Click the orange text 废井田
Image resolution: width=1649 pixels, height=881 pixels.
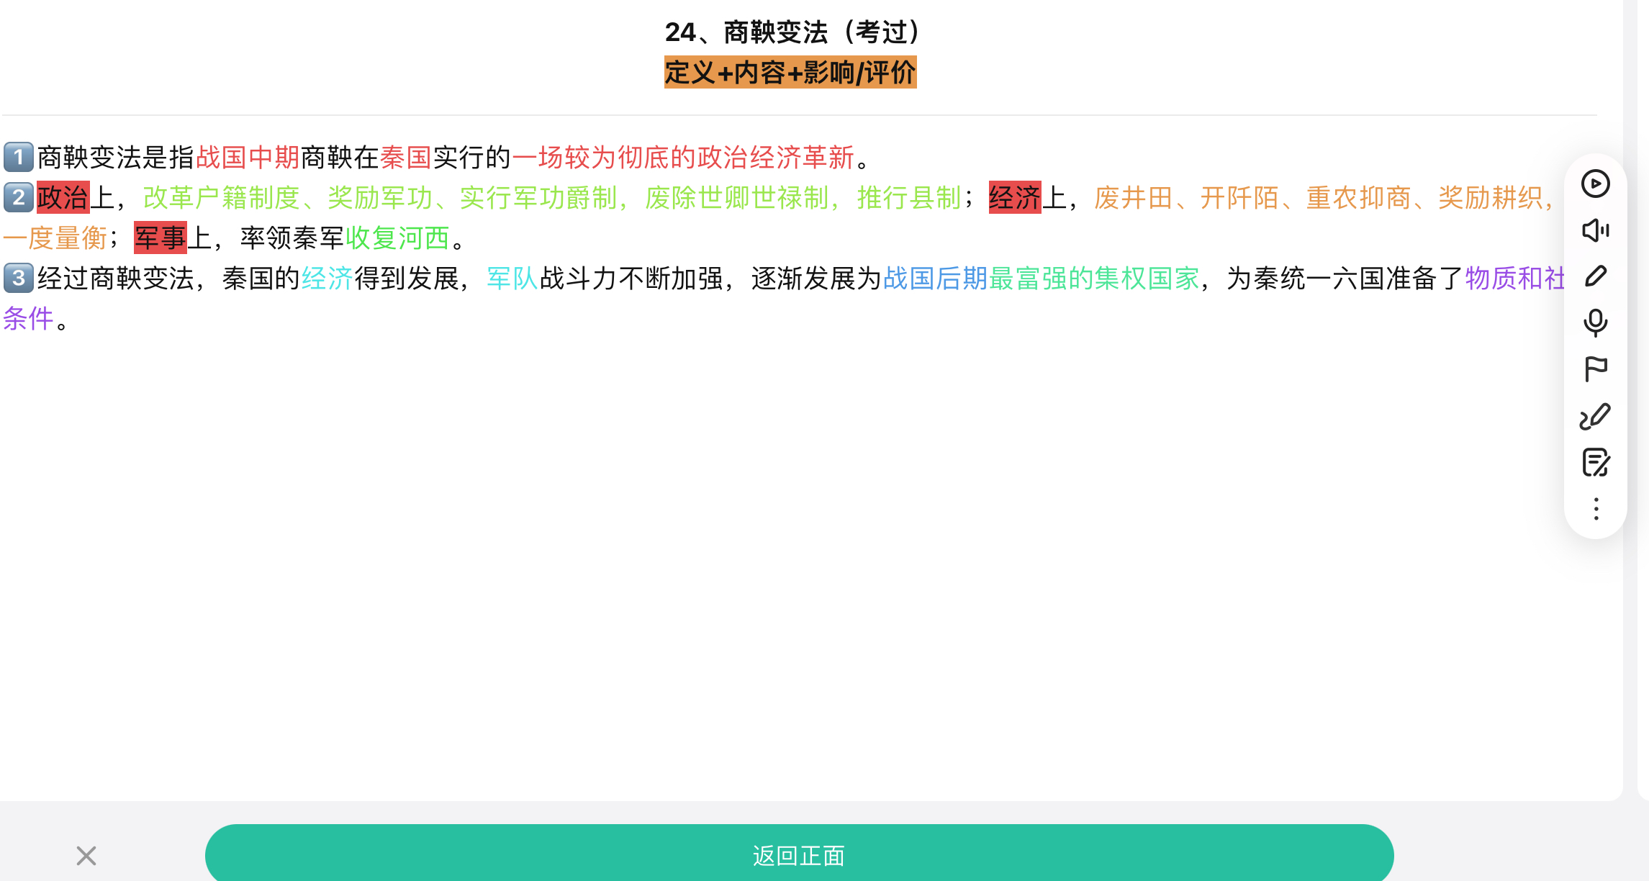pyautogui.click(x=1134, y=197)
